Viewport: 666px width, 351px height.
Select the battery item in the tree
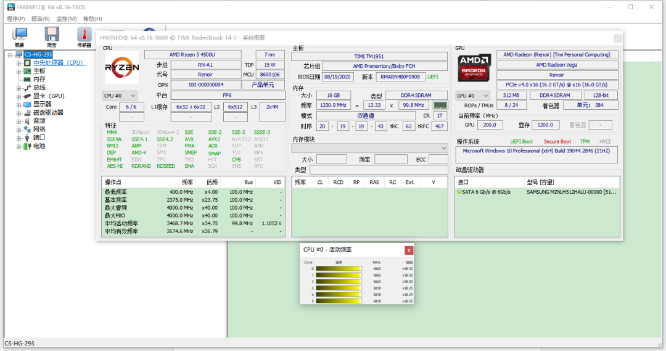[39, 146]
